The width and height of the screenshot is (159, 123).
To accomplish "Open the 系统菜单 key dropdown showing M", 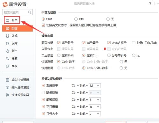I will pyautogui.click(x=95, y=86).
